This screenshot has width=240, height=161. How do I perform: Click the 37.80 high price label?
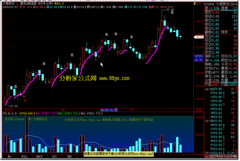pyautogui.click(x=170, y=10)
